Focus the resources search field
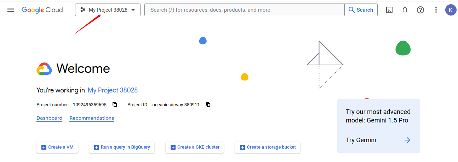The image size is (458, 162). (245, 10)
